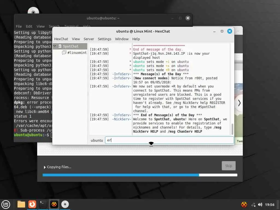Open the HexChat menu
This screenshot has height=210, width=280.
pos(61,39)
